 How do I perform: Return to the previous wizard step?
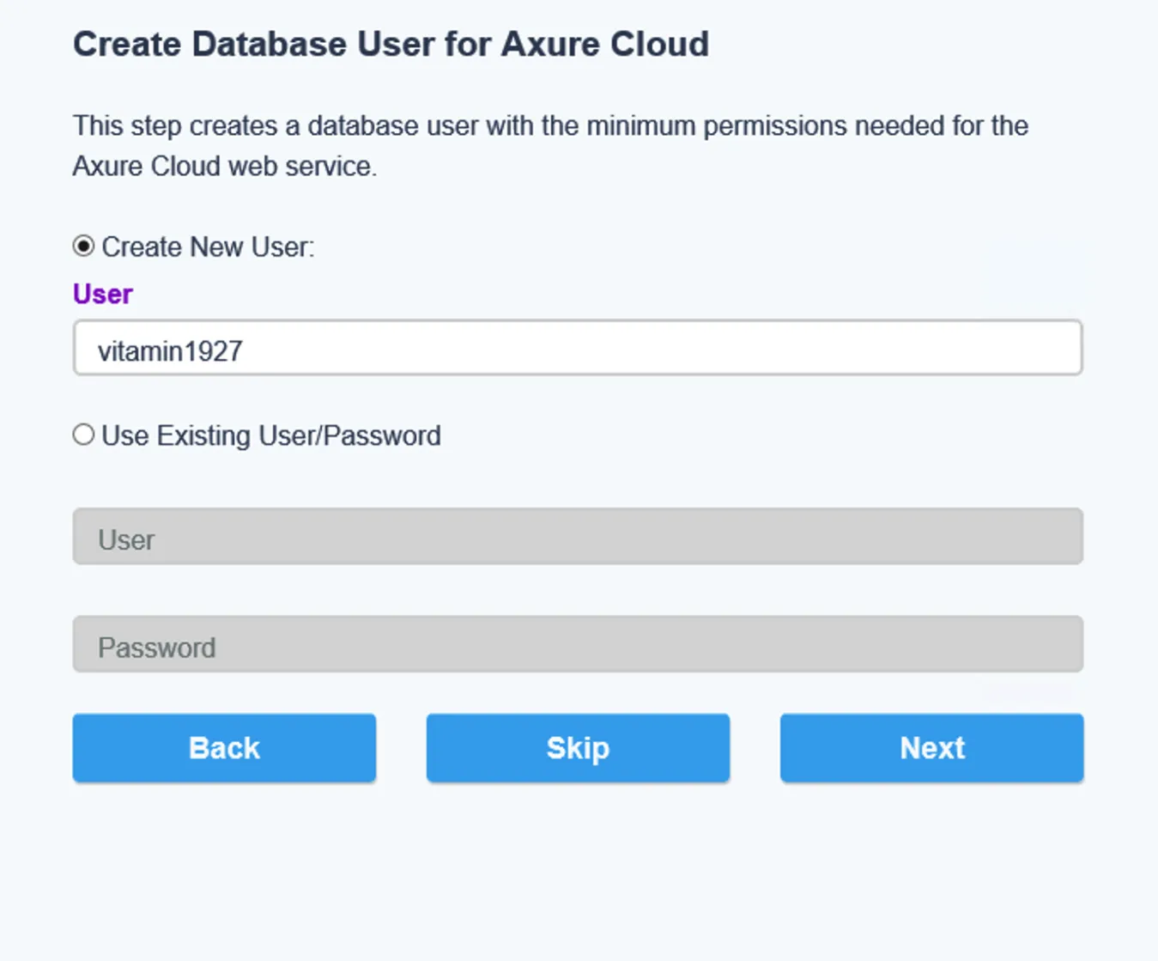tap(224, 747)
